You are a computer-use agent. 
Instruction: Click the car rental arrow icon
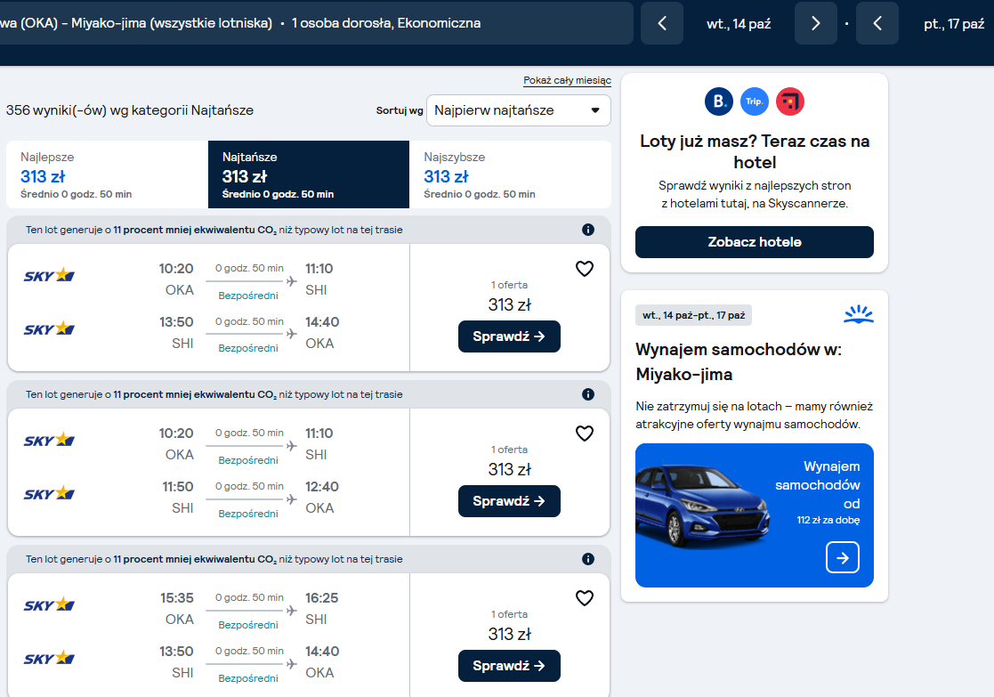pyautogui.click(x=843, y=557)
